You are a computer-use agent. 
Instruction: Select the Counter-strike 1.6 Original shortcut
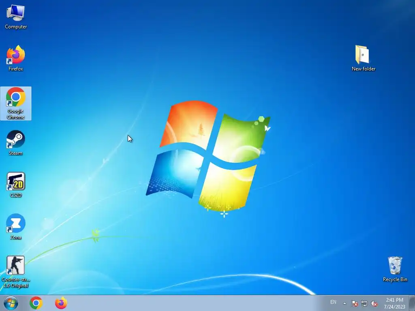tap(16, 272)
